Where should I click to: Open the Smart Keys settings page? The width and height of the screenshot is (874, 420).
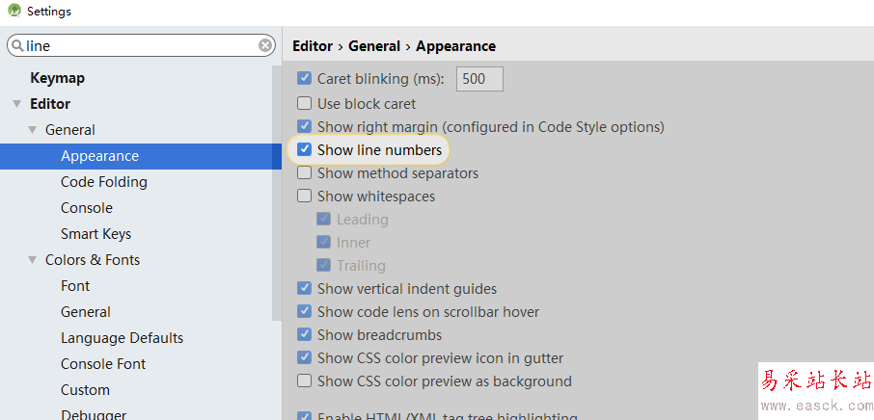coord(96,234)
